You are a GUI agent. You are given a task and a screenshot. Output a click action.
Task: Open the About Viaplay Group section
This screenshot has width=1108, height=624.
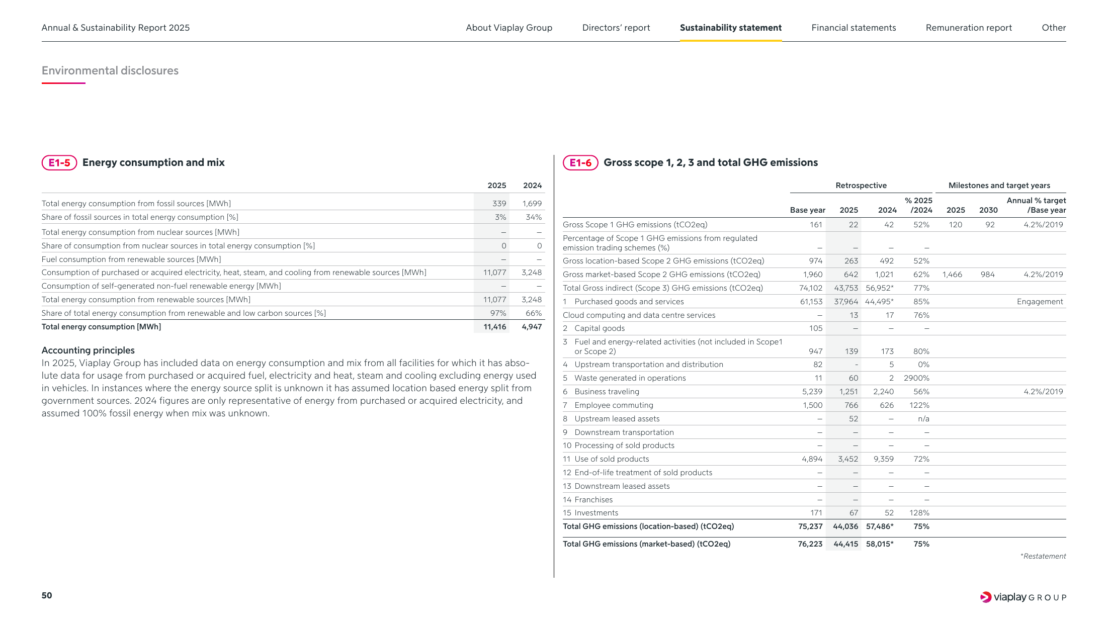click(508, 28)
